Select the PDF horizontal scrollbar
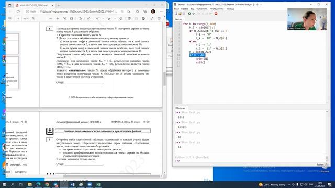 112,176
